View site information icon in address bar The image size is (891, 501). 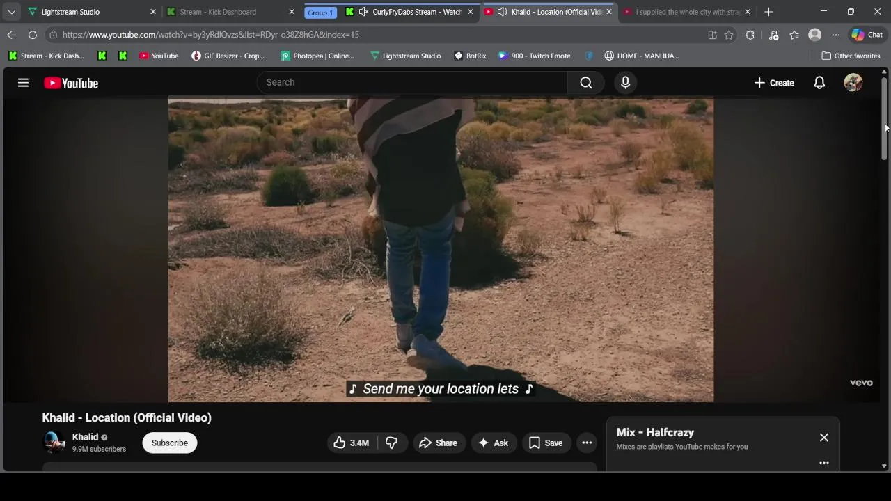pyautogui.click(x=53, y=35)
